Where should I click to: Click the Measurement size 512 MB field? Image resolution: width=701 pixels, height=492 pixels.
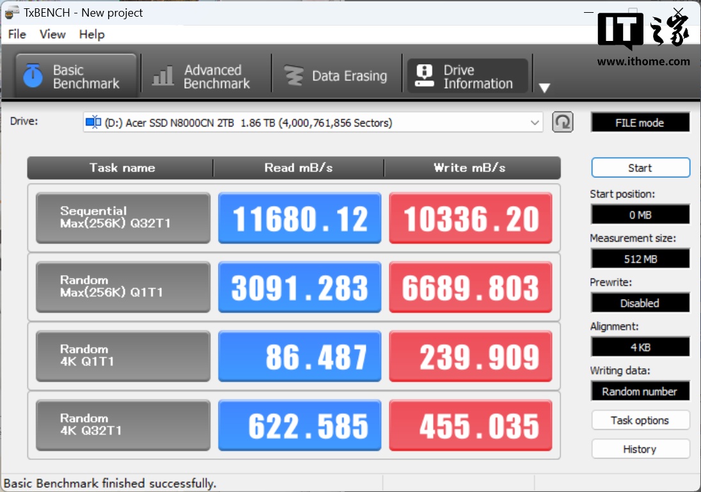click(640, 259)
